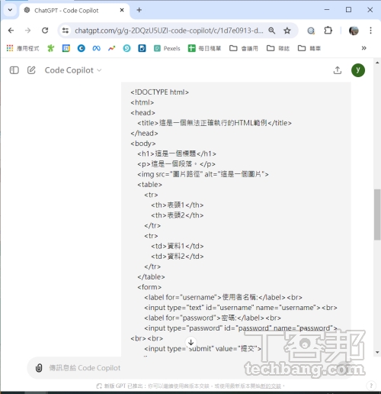This screenshot has height=394, width=381.
Task: Click the scrollbar down arrow
Action: point(377,353)
